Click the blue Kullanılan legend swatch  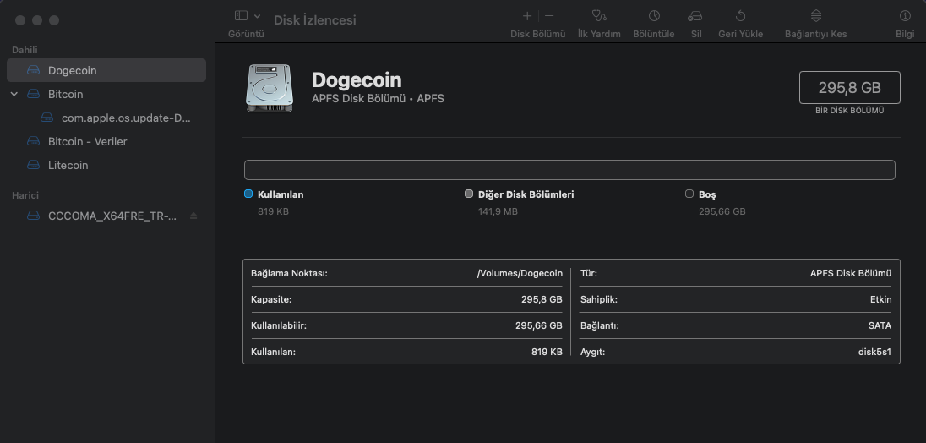point(248,194)
